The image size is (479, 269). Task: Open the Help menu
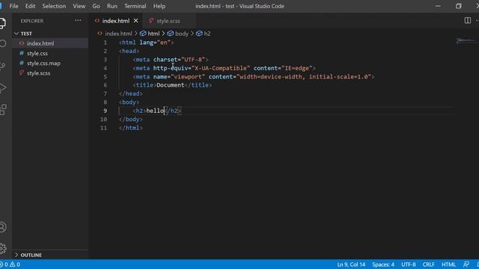pos(159,6)
